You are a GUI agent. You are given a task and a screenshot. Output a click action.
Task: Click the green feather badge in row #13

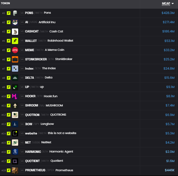[9, 124]
